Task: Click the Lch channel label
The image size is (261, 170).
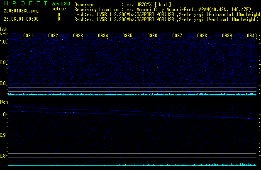Action: click(4, 29)
